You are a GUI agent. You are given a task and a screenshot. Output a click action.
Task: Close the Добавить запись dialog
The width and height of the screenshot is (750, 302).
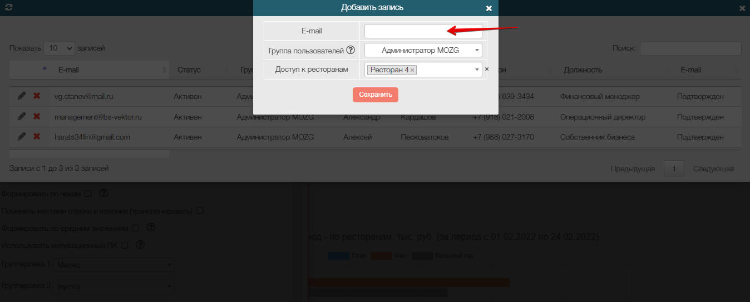pos(489,8)
